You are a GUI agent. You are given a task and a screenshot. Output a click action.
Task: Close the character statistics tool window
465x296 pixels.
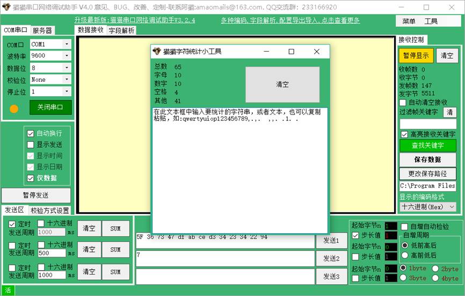316,52
